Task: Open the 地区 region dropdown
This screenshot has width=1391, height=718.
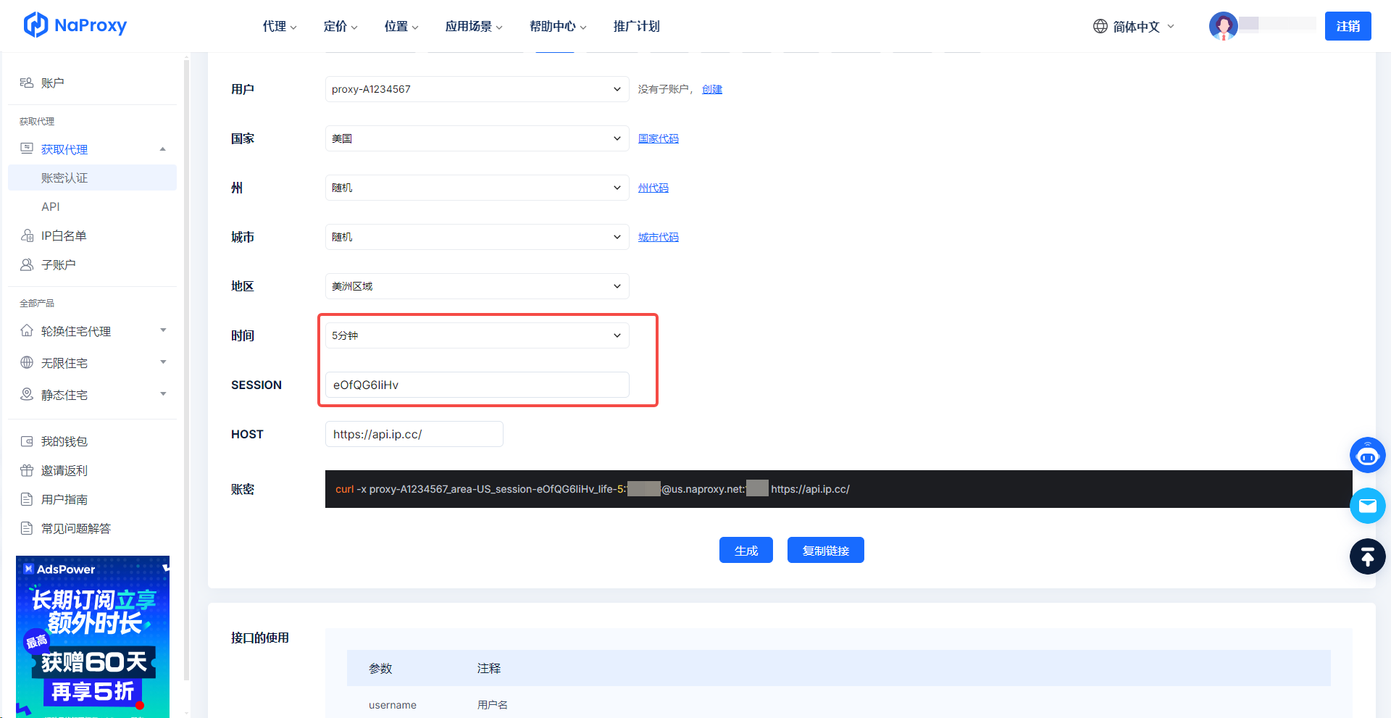Action: [477, 286]
